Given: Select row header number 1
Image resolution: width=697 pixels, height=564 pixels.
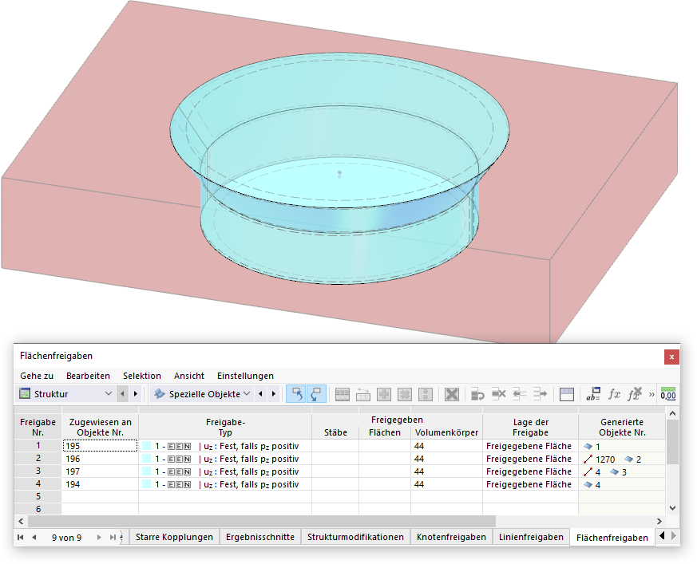Looking at the screenshot, I should 38,445.
